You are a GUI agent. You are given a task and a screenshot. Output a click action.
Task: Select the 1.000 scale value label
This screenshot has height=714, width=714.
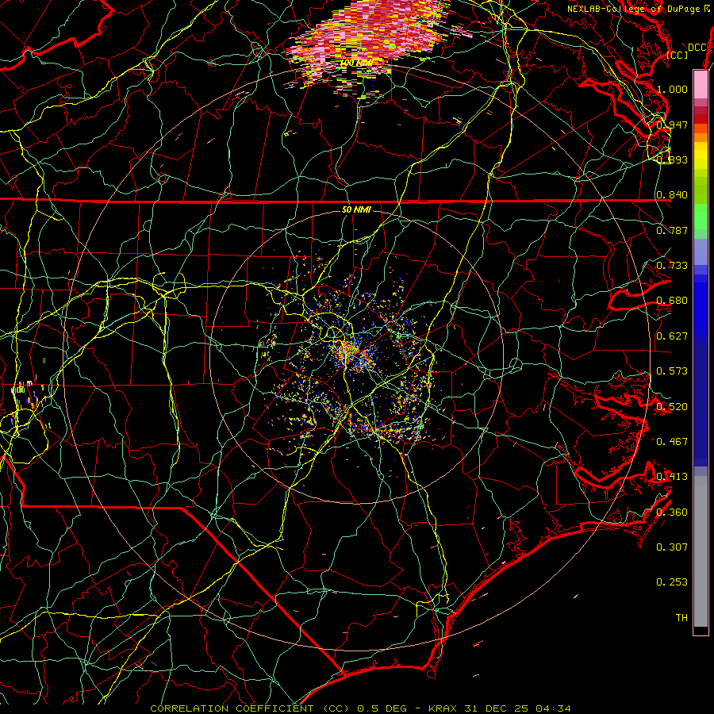pos(672,89)
